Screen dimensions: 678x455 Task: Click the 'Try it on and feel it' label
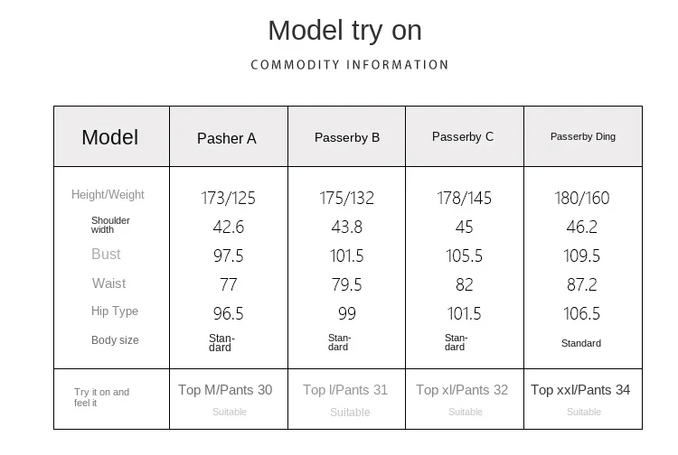pos(101,397)
